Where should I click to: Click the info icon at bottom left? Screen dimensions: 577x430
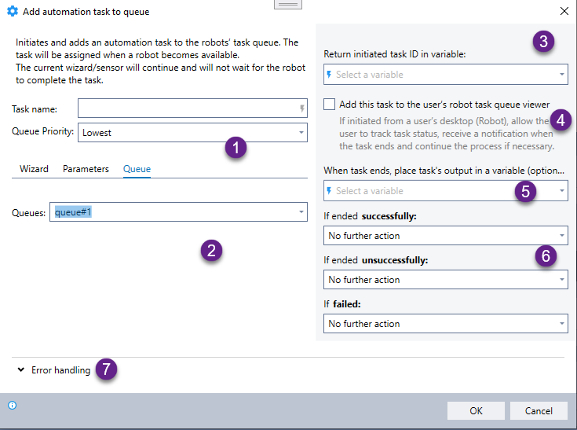coord(13,406)
